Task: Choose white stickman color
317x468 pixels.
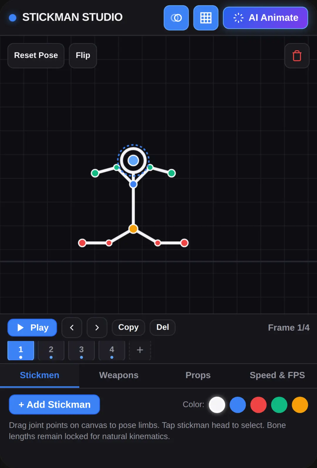Action: pyautogui.click(x=217, y=405)
